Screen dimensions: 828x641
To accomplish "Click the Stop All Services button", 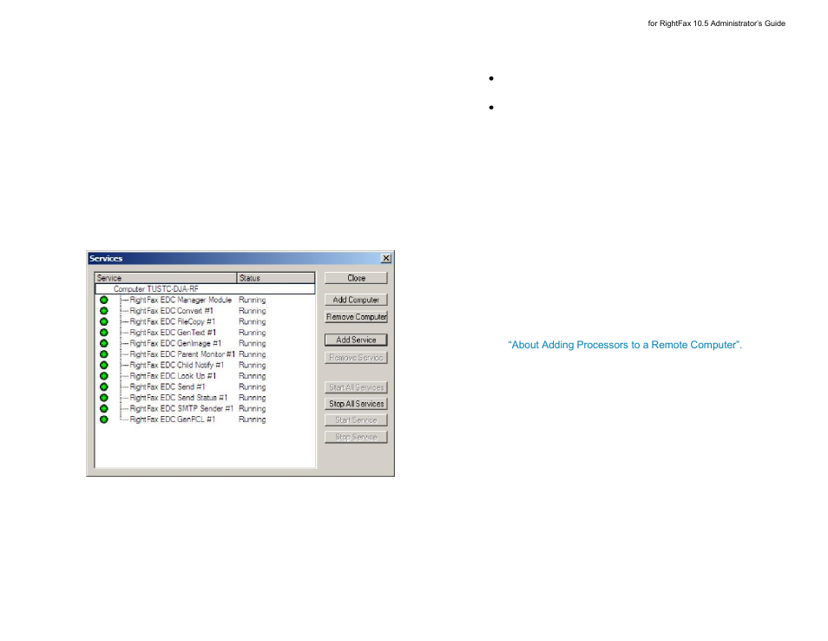I will [x=356, y=404].
